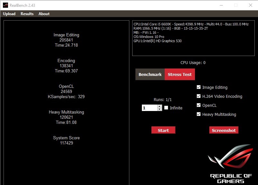Screen dimensions: 258x185
Task: Click the runs number input field
Action: (x=150, y=108)
